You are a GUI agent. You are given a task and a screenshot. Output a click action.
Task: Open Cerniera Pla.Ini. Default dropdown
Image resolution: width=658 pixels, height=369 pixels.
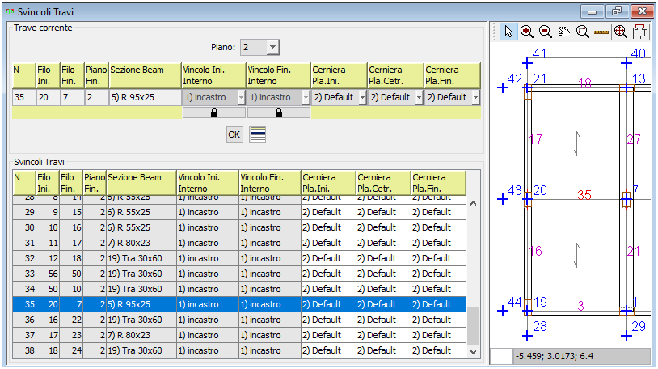click(x=363, y=97)
